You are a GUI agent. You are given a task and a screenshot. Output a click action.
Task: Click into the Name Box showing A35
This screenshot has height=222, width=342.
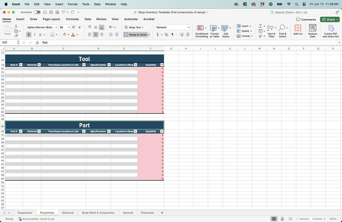8,42
